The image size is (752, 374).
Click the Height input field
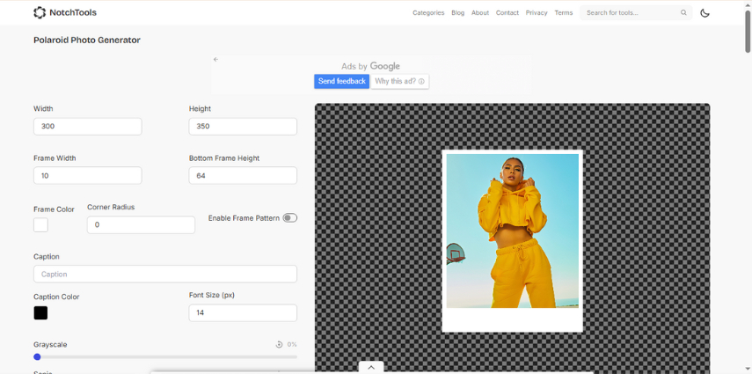tap(243, 126)
